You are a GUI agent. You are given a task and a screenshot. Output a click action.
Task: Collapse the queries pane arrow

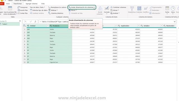click(20, 21)
